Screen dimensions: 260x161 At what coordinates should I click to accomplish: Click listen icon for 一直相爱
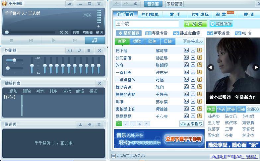[x=186, y=72]
